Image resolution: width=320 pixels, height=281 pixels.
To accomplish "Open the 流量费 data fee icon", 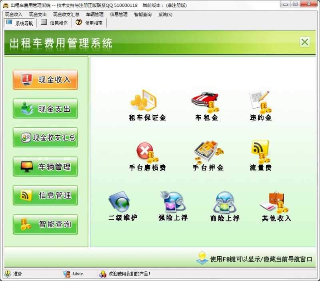I will coord(260,154).
